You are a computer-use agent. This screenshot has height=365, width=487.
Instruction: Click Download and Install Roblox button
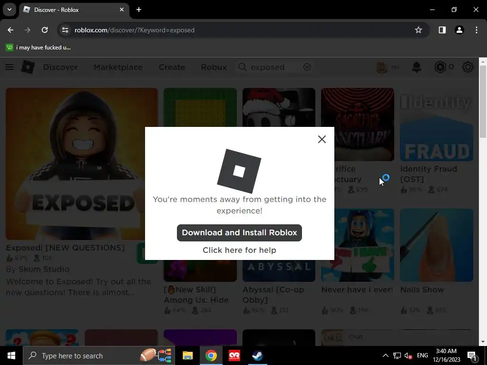coord(239,232)
